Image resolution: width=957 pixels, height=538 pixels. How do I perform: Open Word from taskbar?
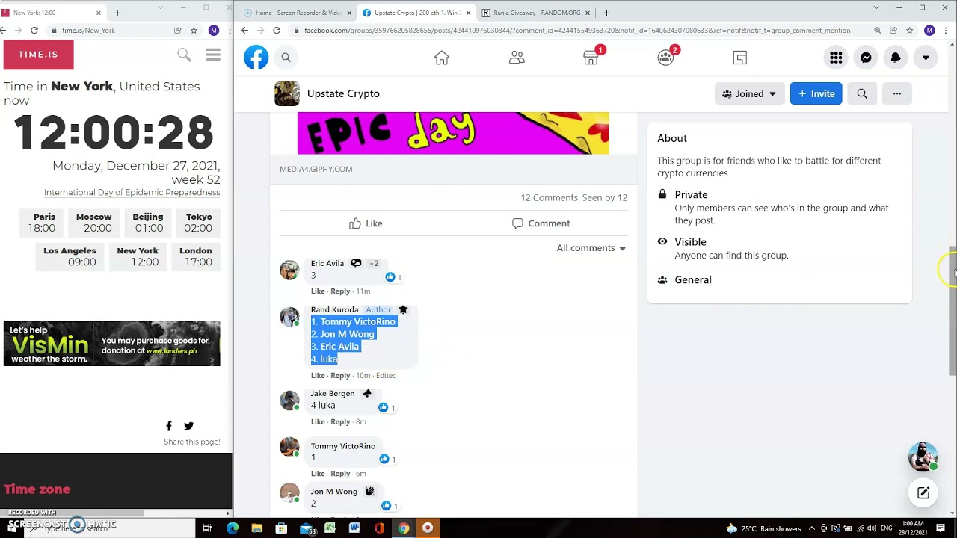point(354,528)
